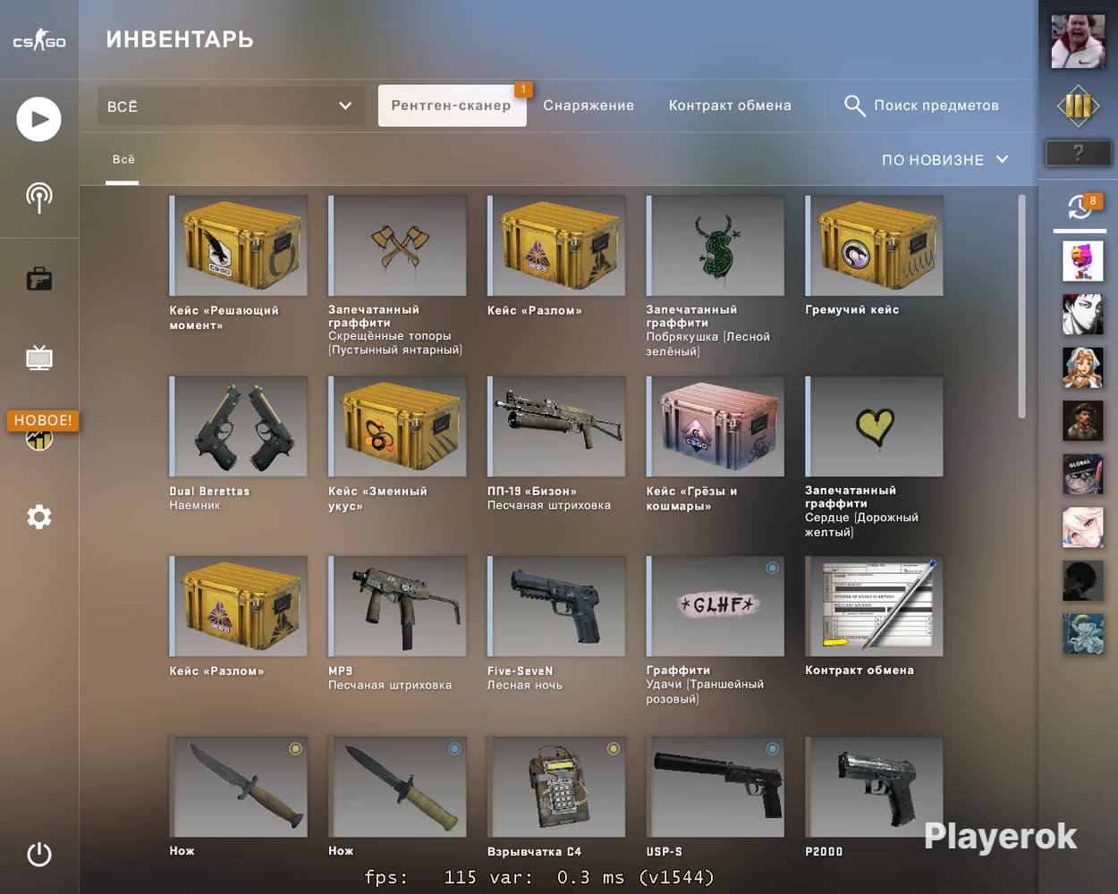Open the broadcast antenna icon in sidebar
1118x894 pixels.
39,198
